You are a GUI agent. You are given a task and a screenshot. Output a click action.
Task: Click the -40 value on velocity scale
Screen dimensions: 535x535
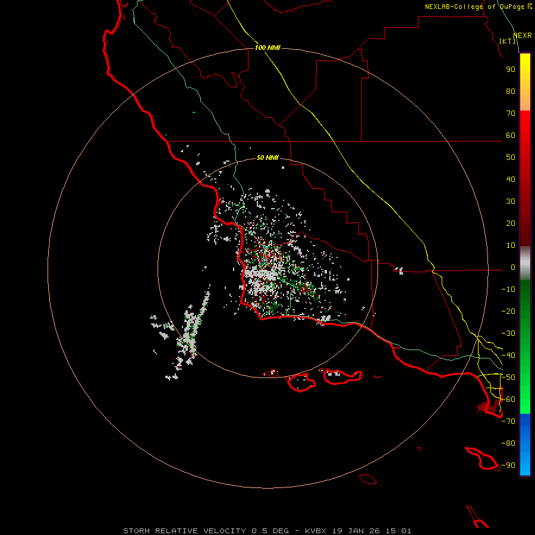(508, 355)
